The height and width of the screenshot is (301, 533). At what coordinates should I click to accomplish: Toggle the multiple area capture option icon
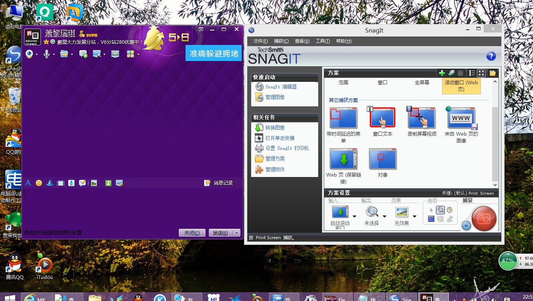pyautogui.click(x=440, y=219)
